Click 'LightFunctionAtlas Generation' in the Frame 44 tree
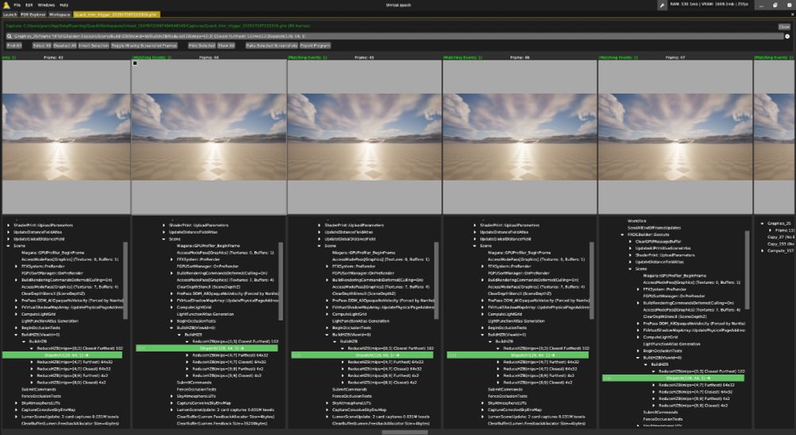Image resolution: width=796 pixels, height=435 pixels. [x=205, y=314]
